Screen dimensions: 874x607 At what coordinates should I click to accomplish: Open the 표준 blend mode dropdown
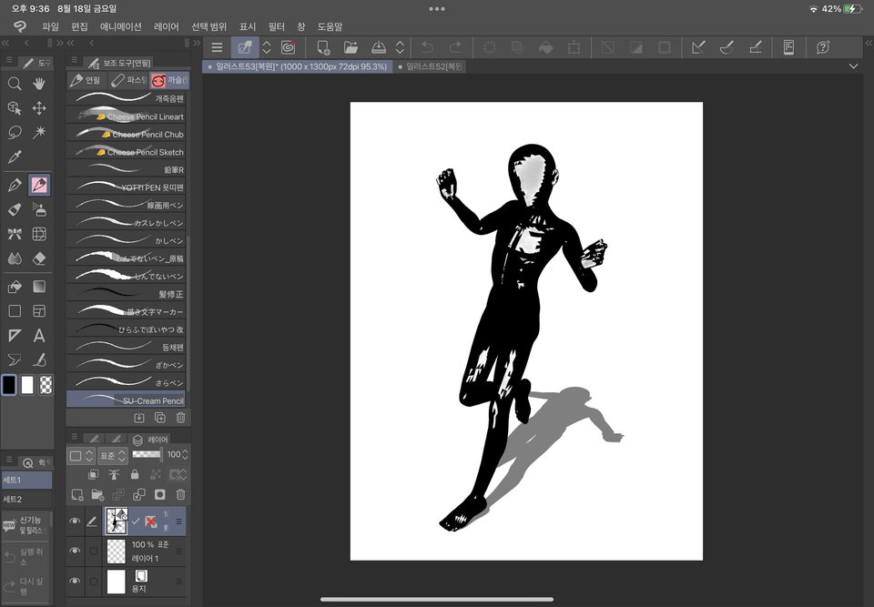pos(113,455)
